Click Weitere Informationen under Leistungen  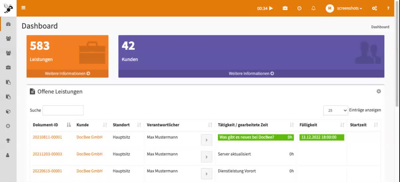coord(67,73)
